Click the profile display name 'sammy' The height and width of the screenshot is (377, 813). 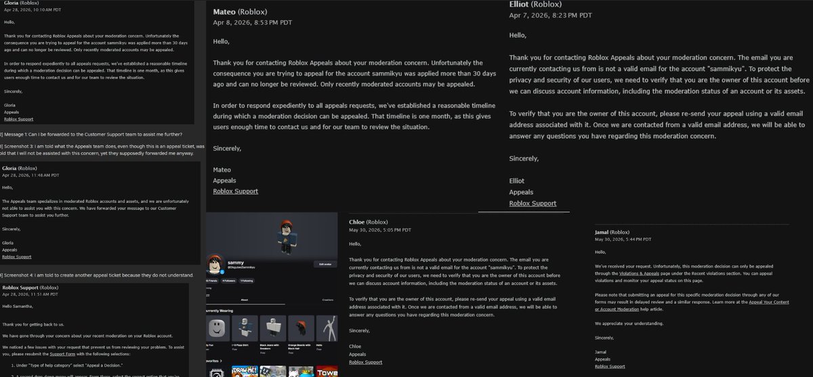235,261
